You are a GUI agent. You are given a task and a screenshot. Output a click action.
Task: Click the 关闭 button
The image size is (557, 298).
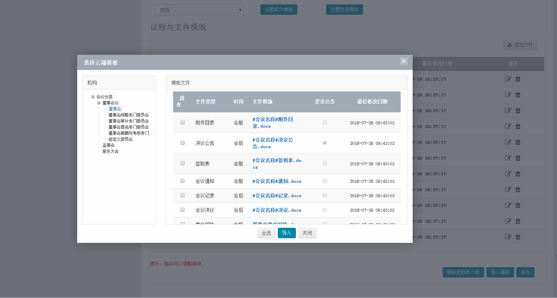(307, 233)
